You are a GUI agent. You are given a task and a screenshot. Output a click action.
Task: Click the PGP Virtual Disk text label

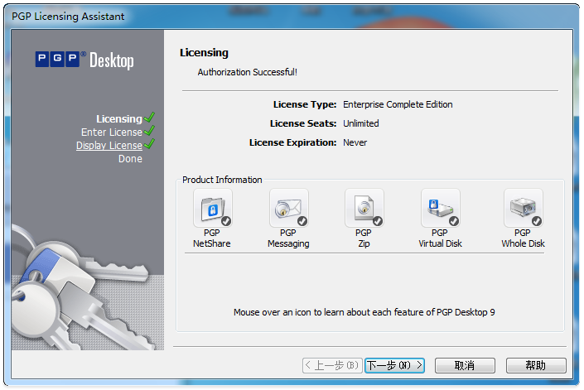[x=440, y=238]
